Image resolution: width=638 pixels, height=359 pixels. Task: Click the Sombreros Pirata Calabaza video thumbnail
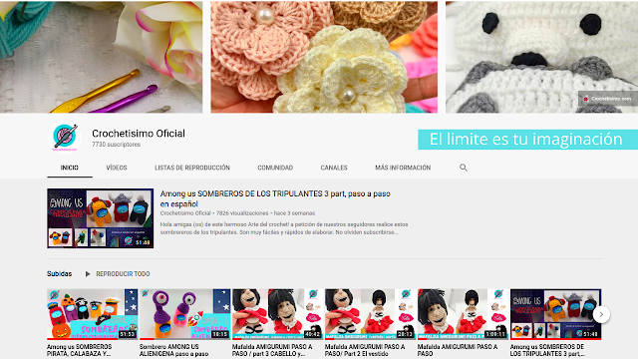point(93,314)
